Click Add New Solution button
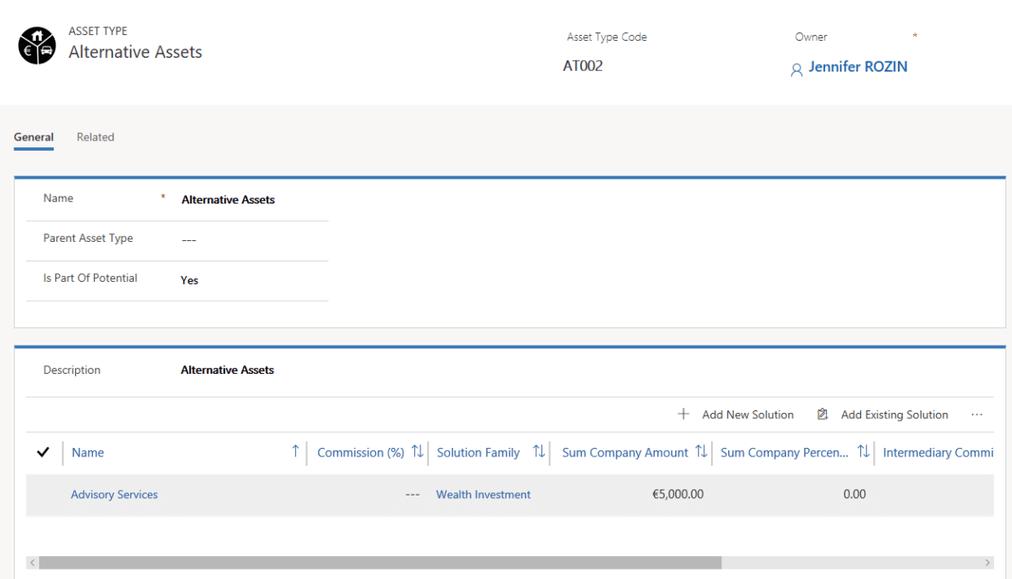This screenshot has width=1012, height=579. (736, 415)
